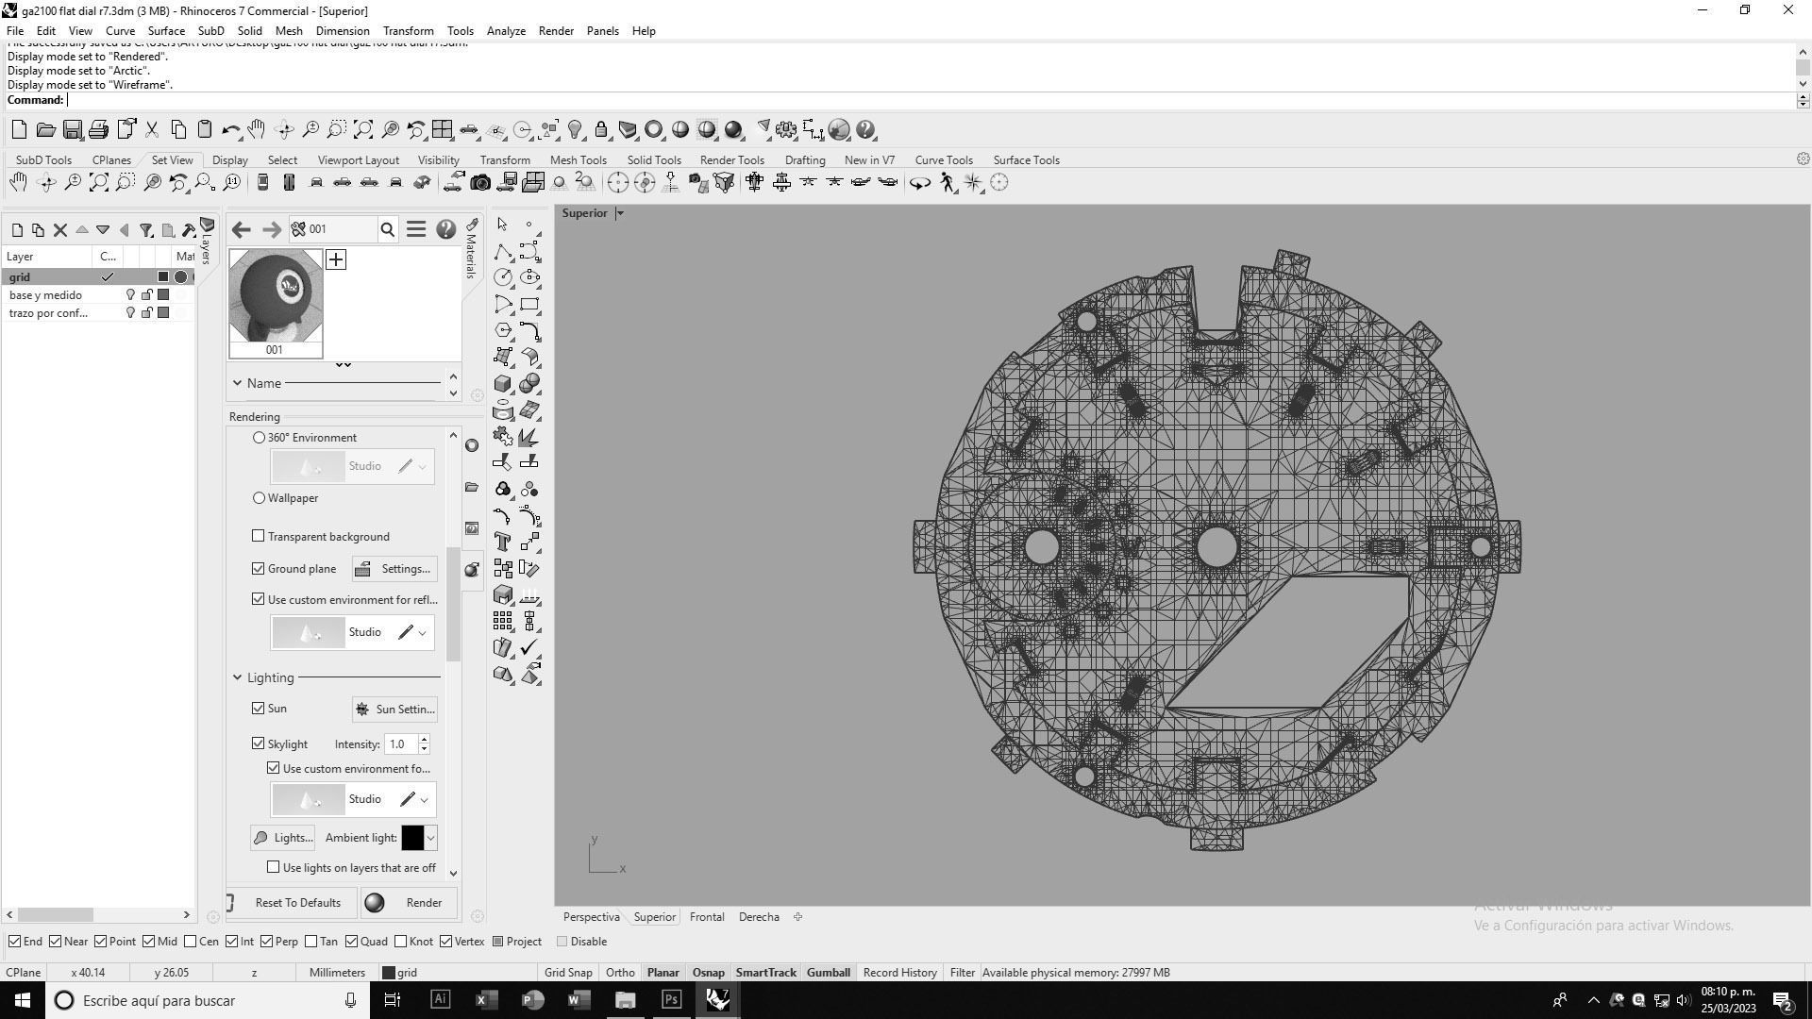The height and width of the screenshot is (1019, 1812).
Task: Enable Transparent background checkbox
Action: (x=259, y=536)
